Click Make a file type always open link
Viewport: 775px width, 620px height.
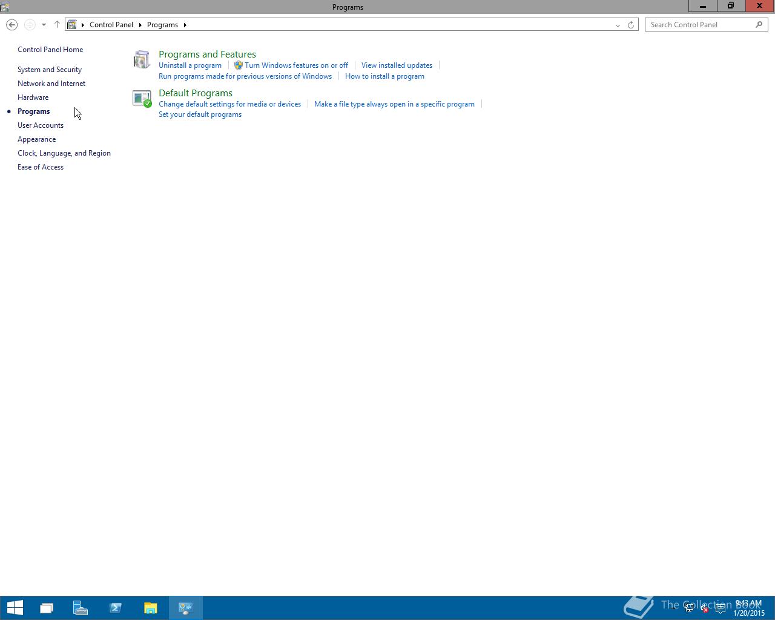[x=394, y=104]
